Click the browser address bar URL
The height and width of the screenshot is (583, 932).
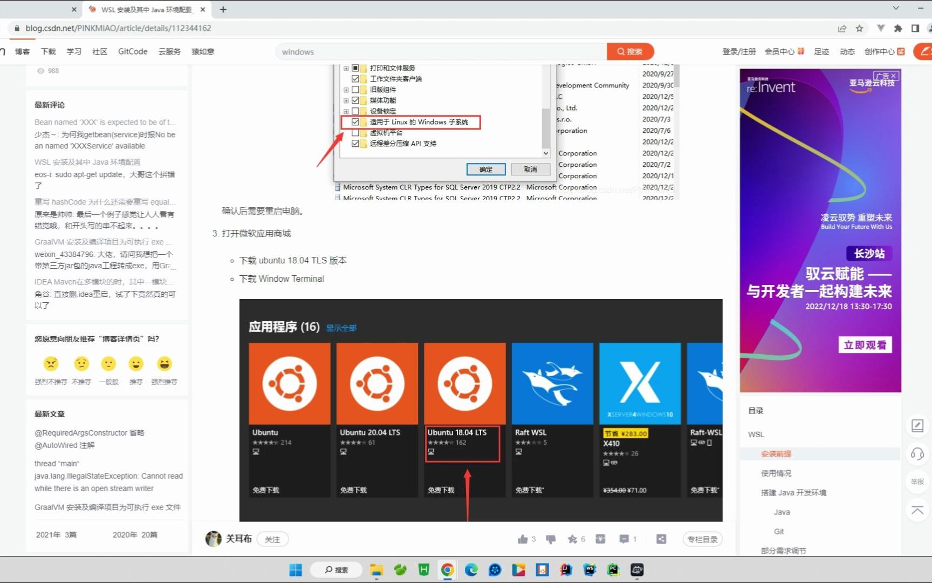click(x=118, y=28)
